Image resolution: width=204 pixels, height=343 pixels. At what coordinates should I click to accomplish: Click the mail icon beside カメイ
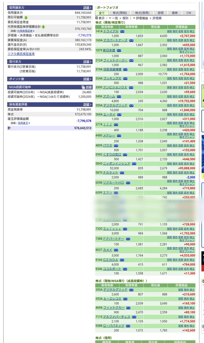[116, 250]
